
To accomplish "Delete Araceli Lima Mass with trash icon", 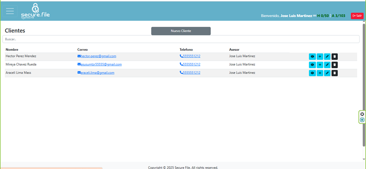I will click(x=334, y=73).
